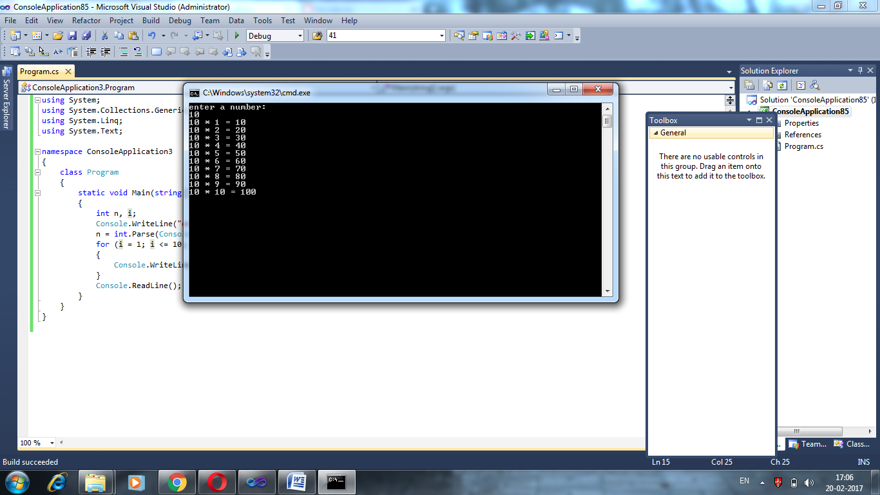Switch to the Team Explorer tab

[x=808, y=444]
